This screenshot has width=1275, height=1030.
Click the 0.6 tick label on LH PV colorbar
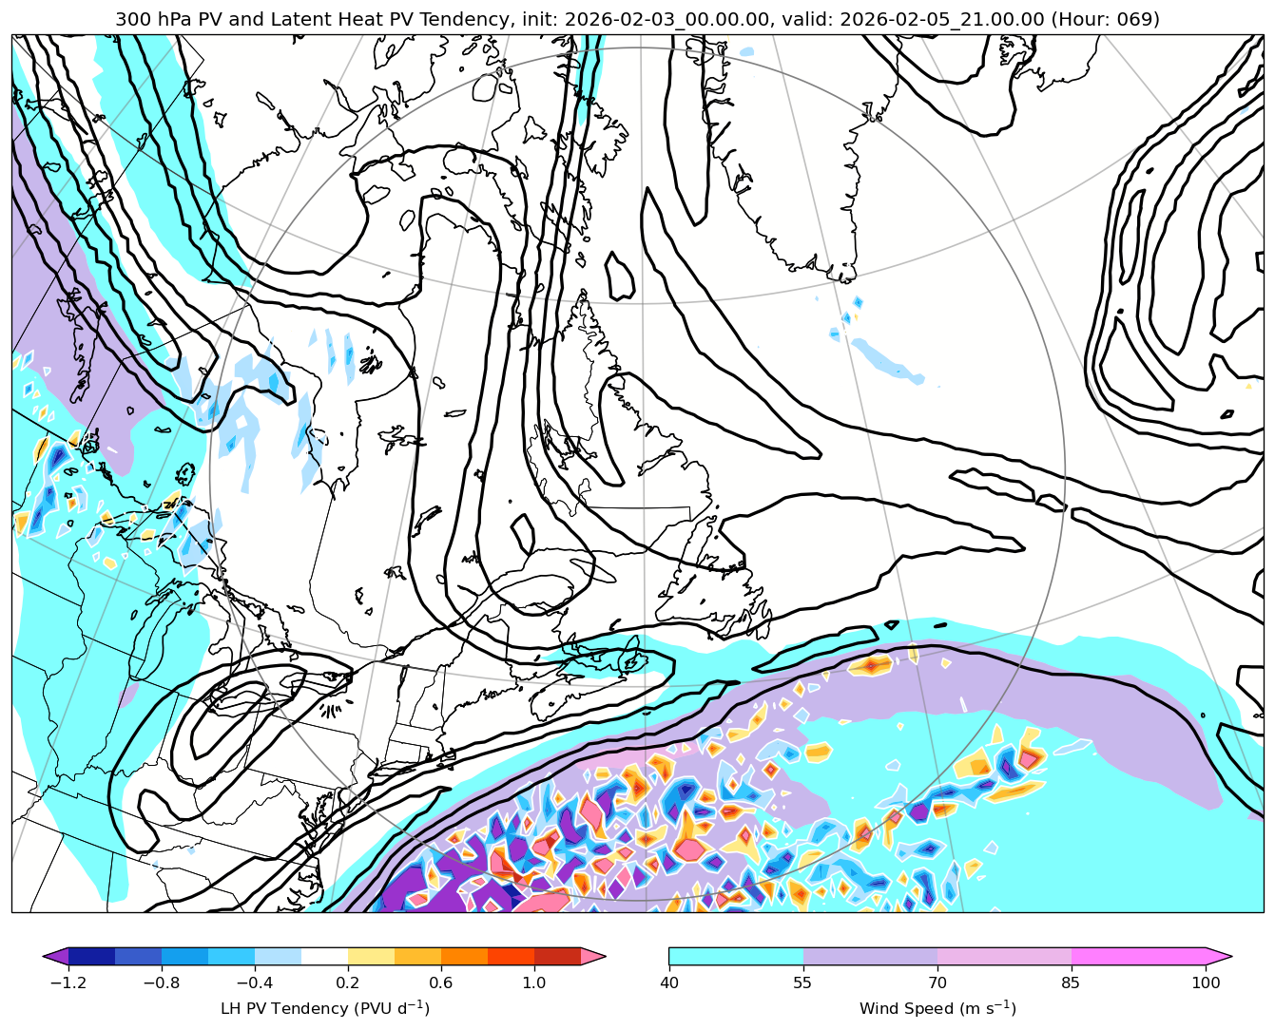[440, 983]
